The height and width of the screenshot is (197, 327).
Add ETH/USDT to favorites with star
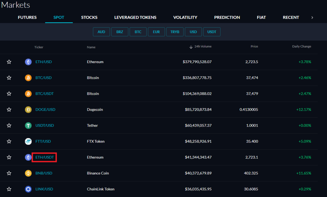click(9, 157)
